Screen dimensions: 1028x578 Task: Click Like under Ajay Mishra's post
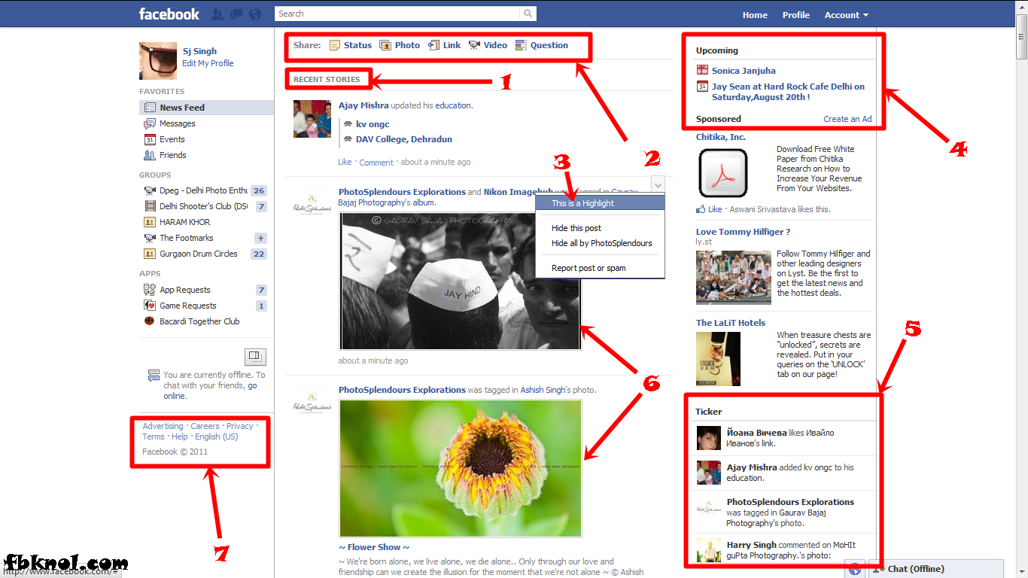pyautogui.click(x=345, y=162)
